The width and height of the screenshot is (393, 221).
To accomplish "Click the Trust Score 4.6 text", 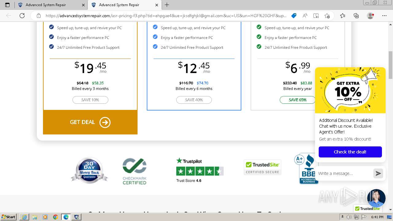I will [x=189, y=180].
